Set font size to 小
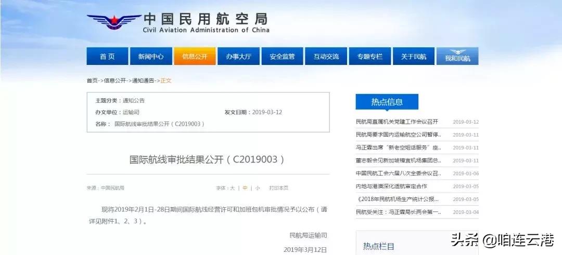Image resolution: width=562 pixels, height=255 pixels. 258,188
